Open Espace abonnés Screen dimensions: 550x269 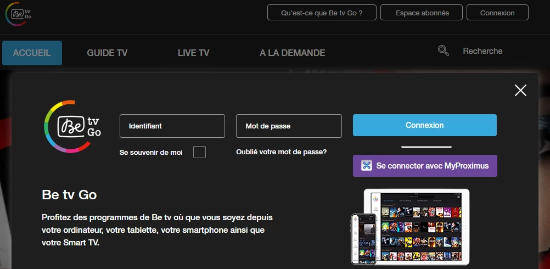point(422,13)
